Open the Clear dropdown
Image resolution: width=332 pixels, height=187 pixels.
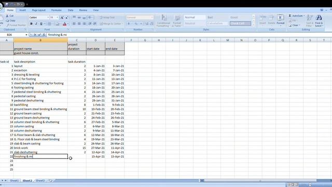pyautogui.click(x=295, y=25)
